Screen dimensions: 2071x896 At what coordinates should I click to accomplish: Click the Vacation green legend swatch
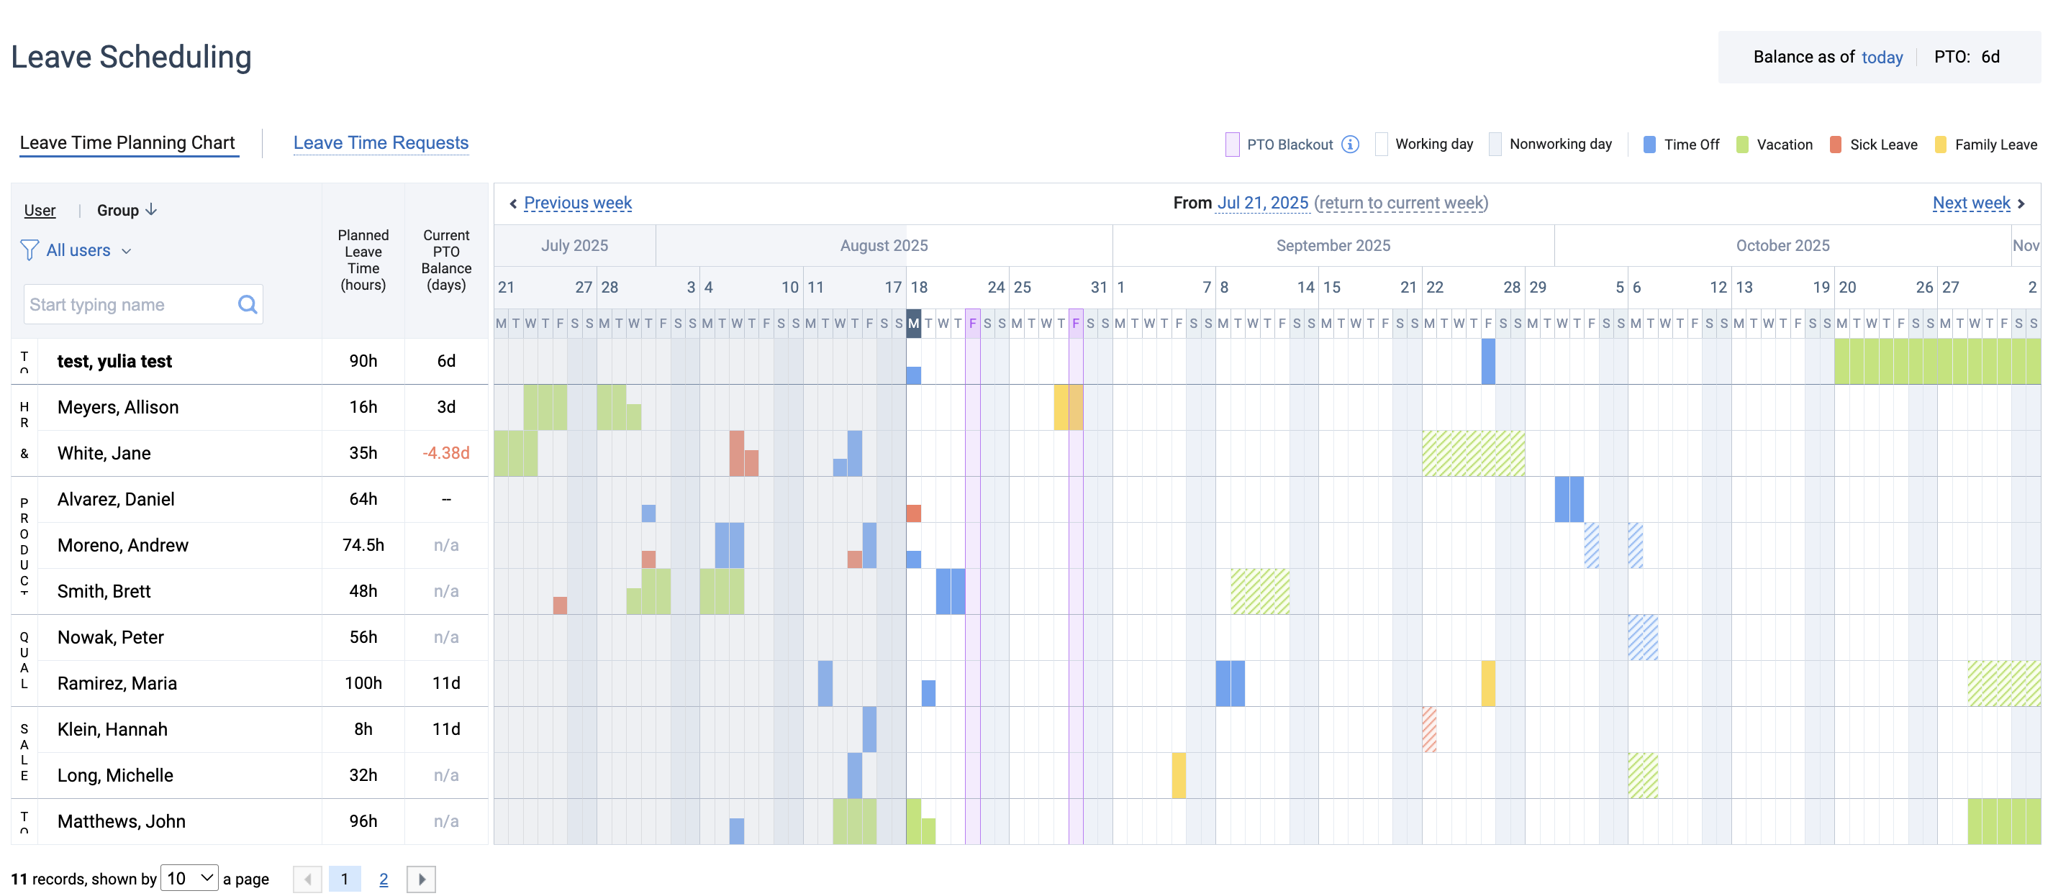(1742, 145)
